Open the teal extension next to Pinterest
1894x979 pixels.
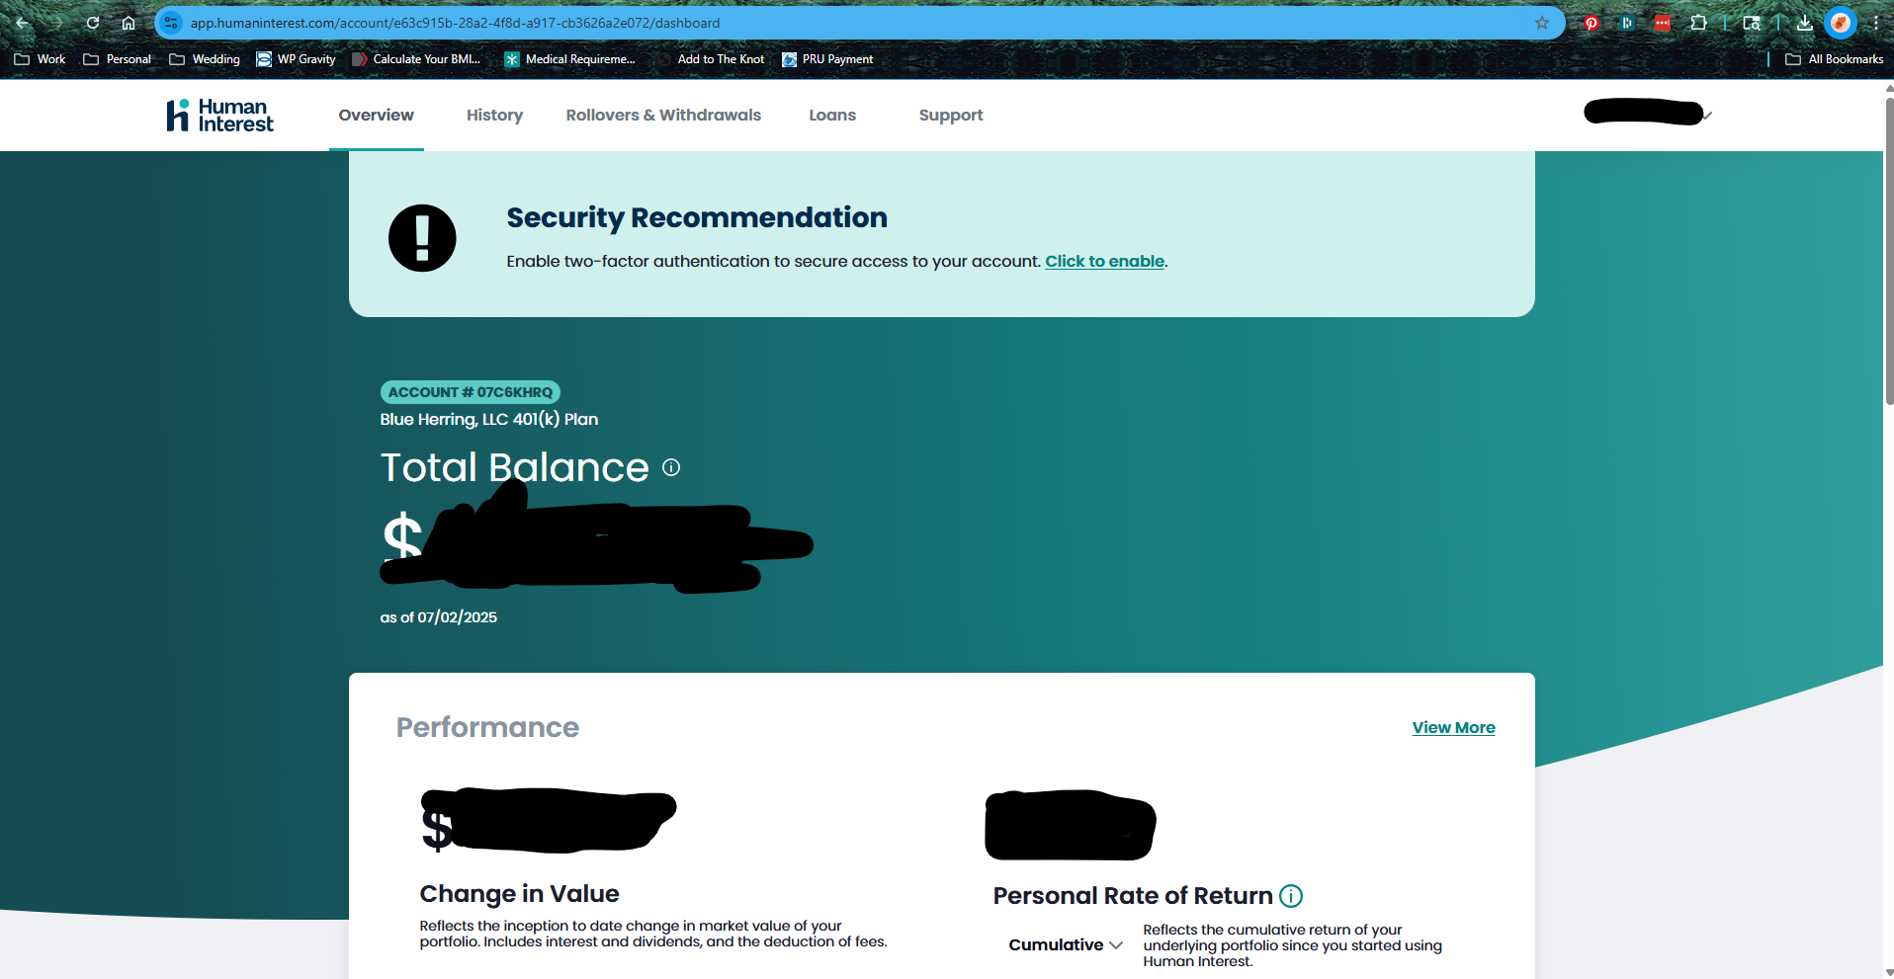pyautogui.click(x=1627, y=23)
